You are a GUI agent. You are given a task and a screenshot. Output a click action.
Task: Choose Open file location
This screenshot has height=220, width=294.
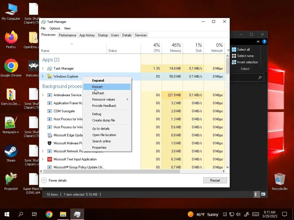pos(107,135)
